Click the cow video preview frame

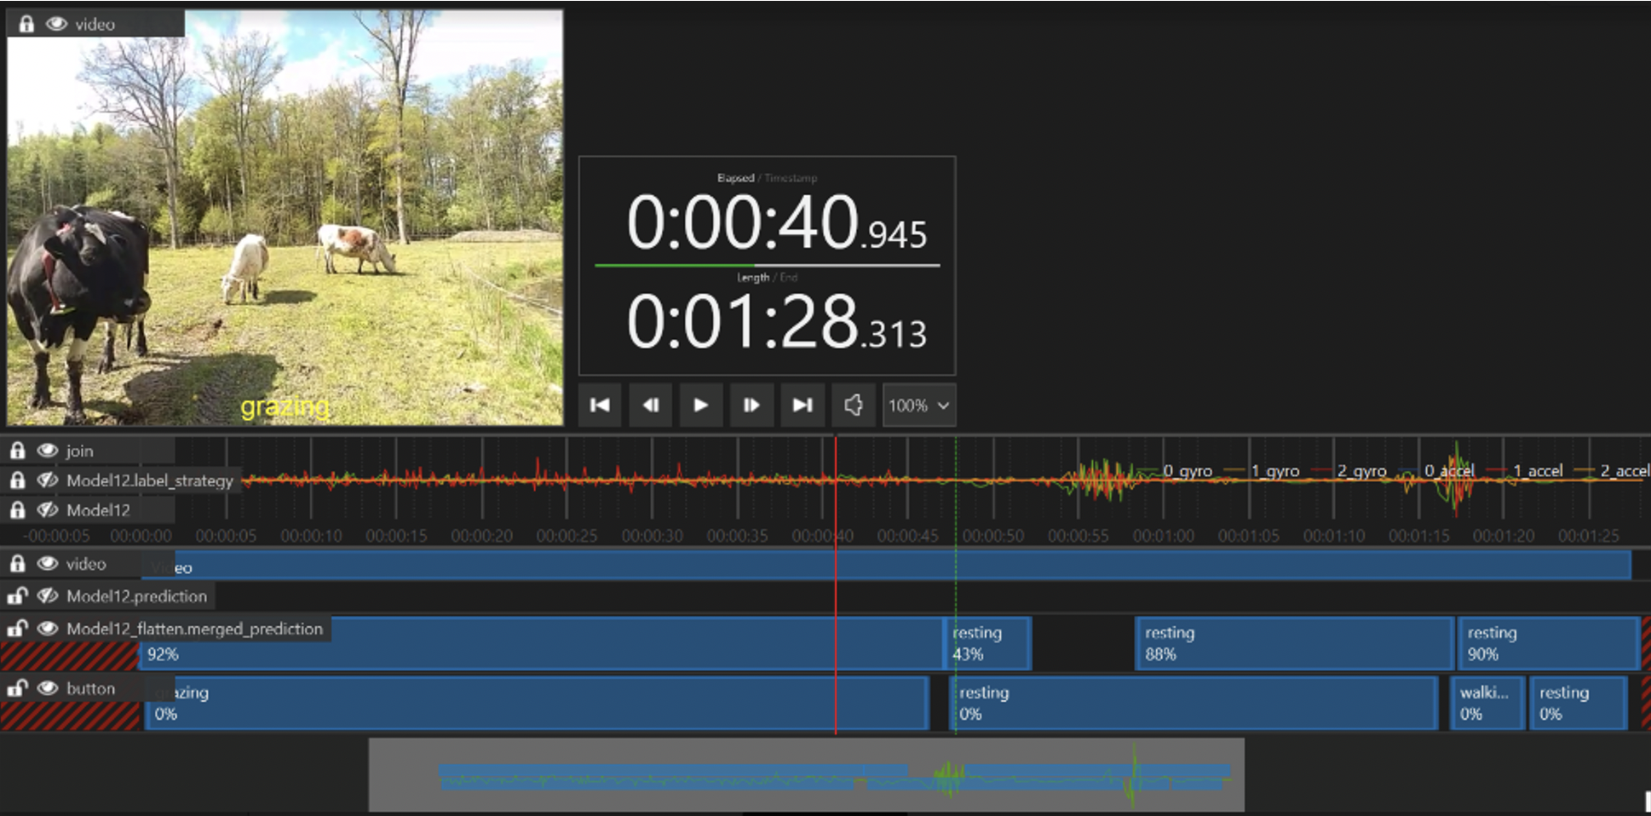[x=285, y=218]
